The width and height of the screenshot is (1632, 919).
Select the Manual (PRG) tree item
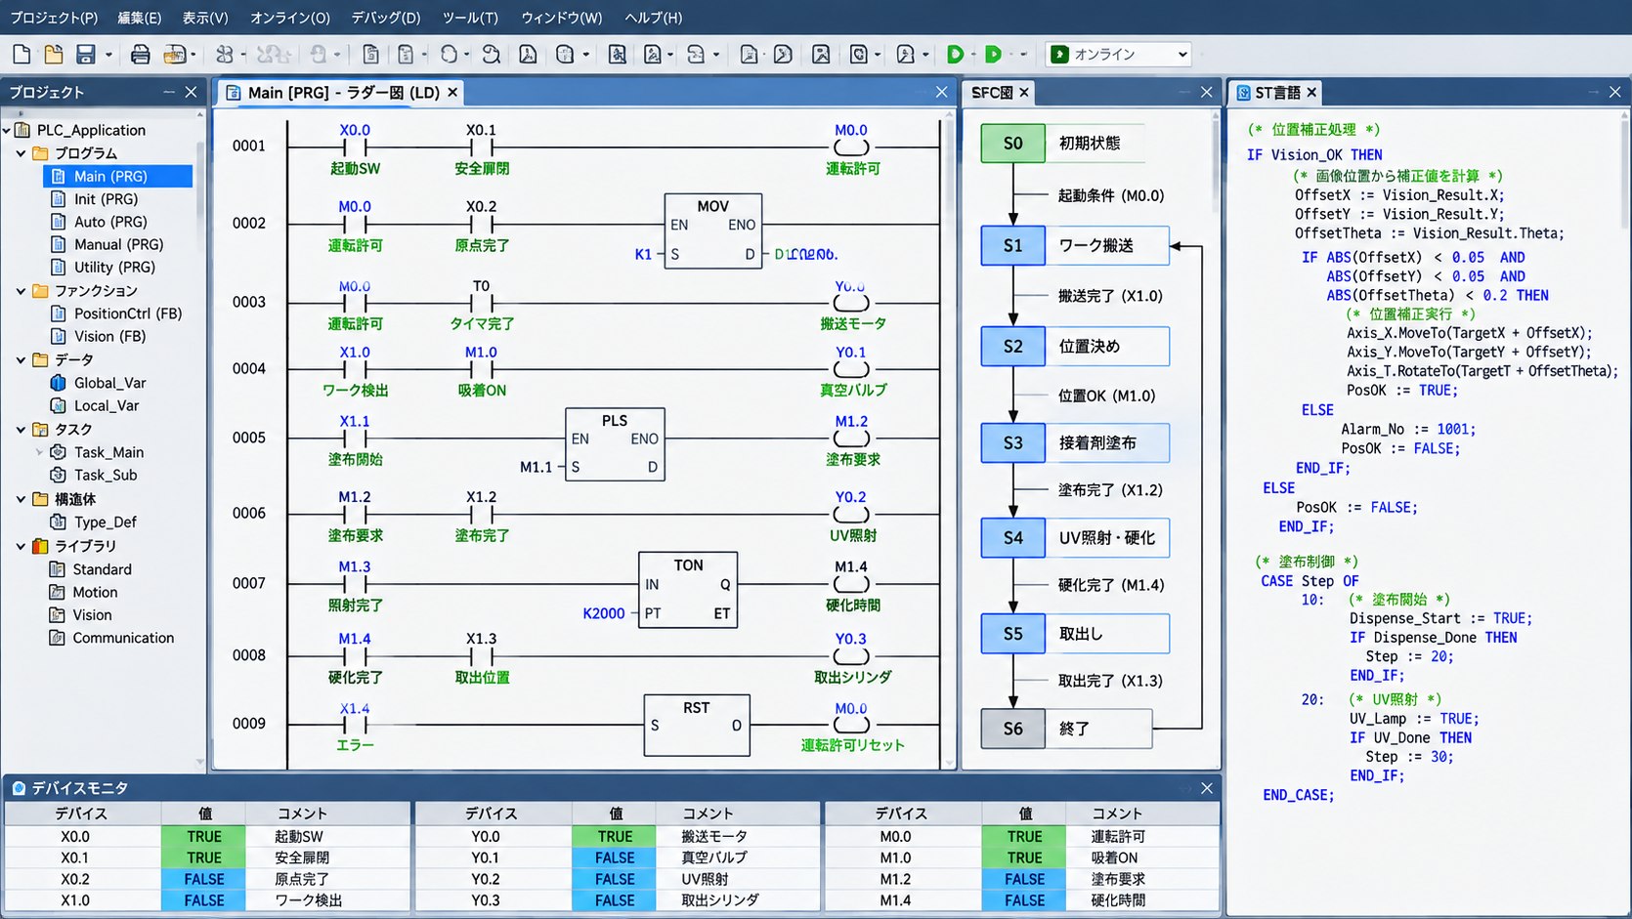[x=118, y=244]
